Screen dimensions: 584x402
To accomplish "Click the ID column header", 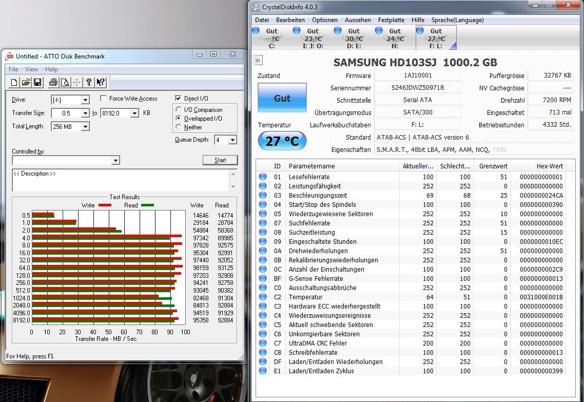I will (277, 166).
